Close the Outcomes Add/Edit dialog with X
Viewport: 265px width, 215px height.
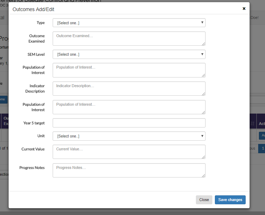click(x=244, y=9)
